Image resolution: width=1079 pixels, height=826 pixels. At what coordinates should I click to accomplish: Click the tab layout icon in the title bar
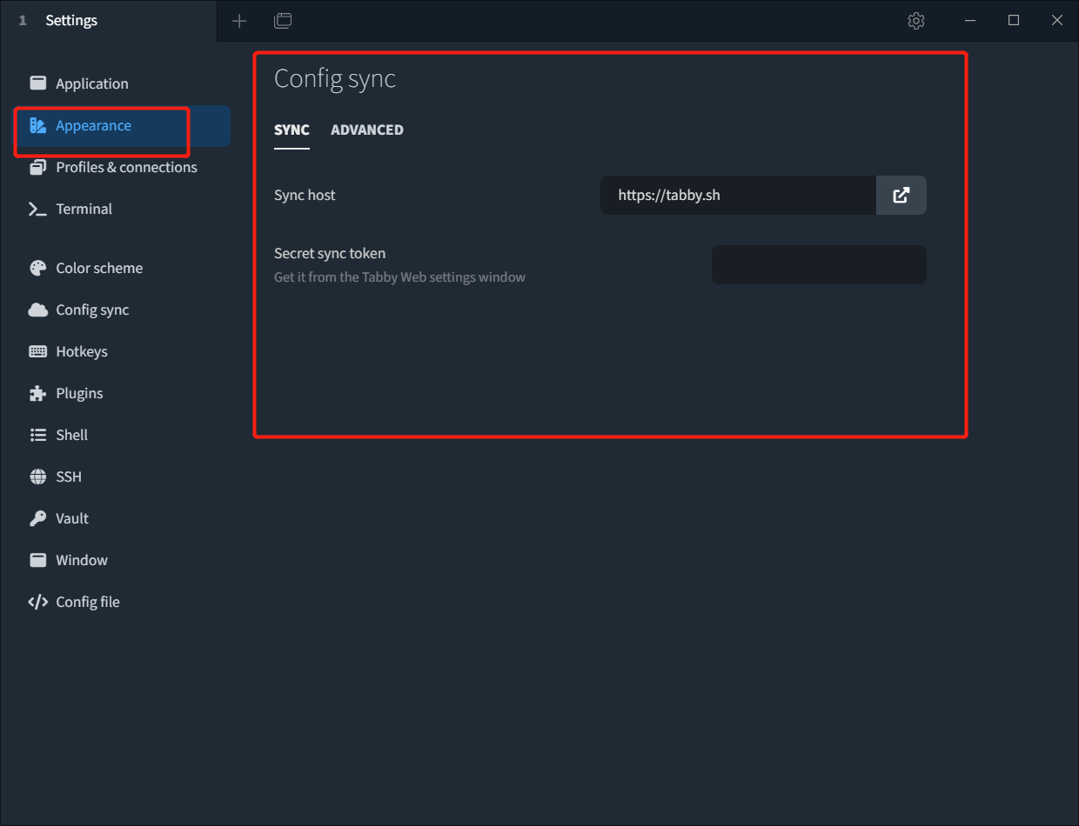[x=283, y=20]
